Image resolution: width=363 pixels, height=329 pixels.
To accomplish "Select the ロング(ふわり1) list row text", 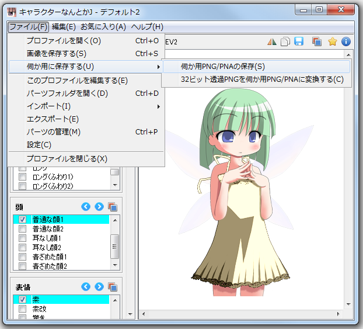I will tap(53, 177).
